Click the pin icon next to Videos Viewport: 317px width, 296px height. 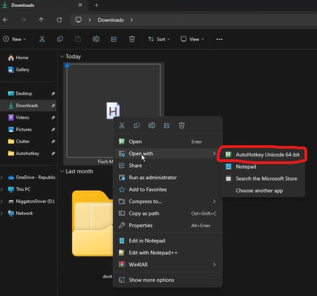point(53,117)
